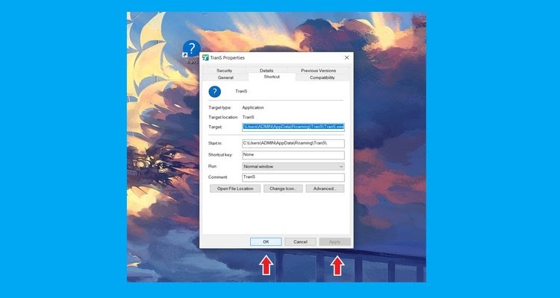Select the Shortcut tab

(x=271, y=77)
